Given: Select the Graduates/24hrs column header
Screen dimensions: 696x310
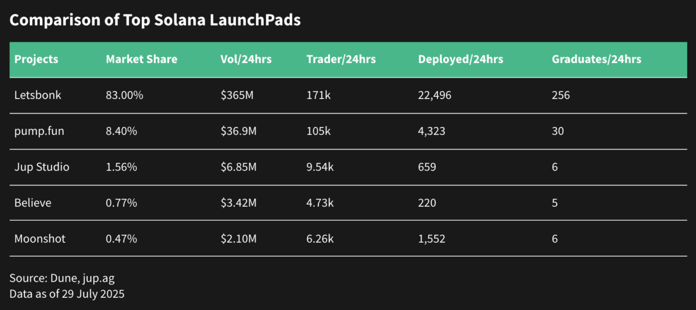Looking at the screenshot, I should click(x=596, y=59).
